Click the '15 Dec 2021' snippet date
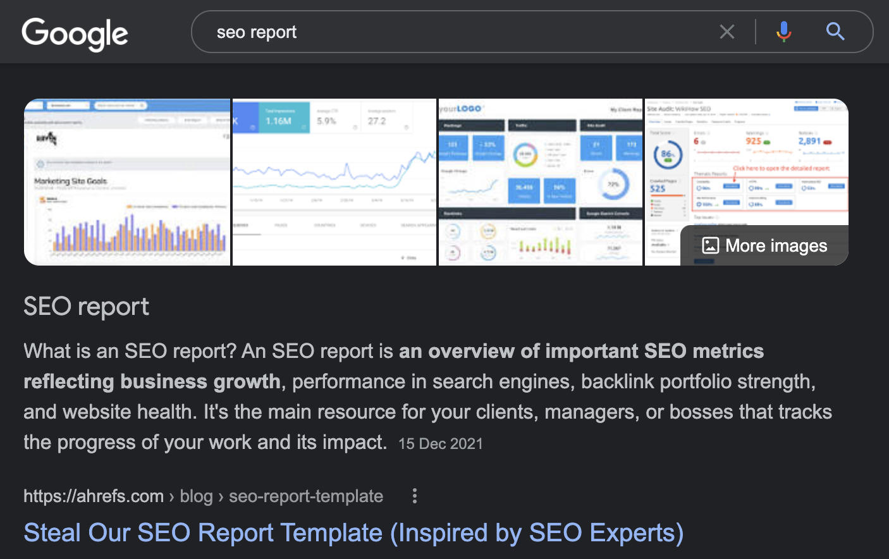This screenshot has width=889, height=559. click(441, 444)
